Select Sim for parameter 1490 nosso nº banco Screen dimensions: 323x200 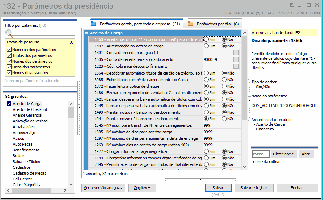pos(206,112)
